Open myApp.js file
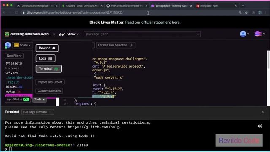The height and width of the screenshot is (152, 270). (13, 92)
